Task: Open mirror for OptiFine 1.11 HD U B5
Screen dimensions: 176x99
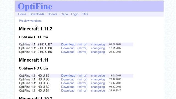Action: click(82, 79)
